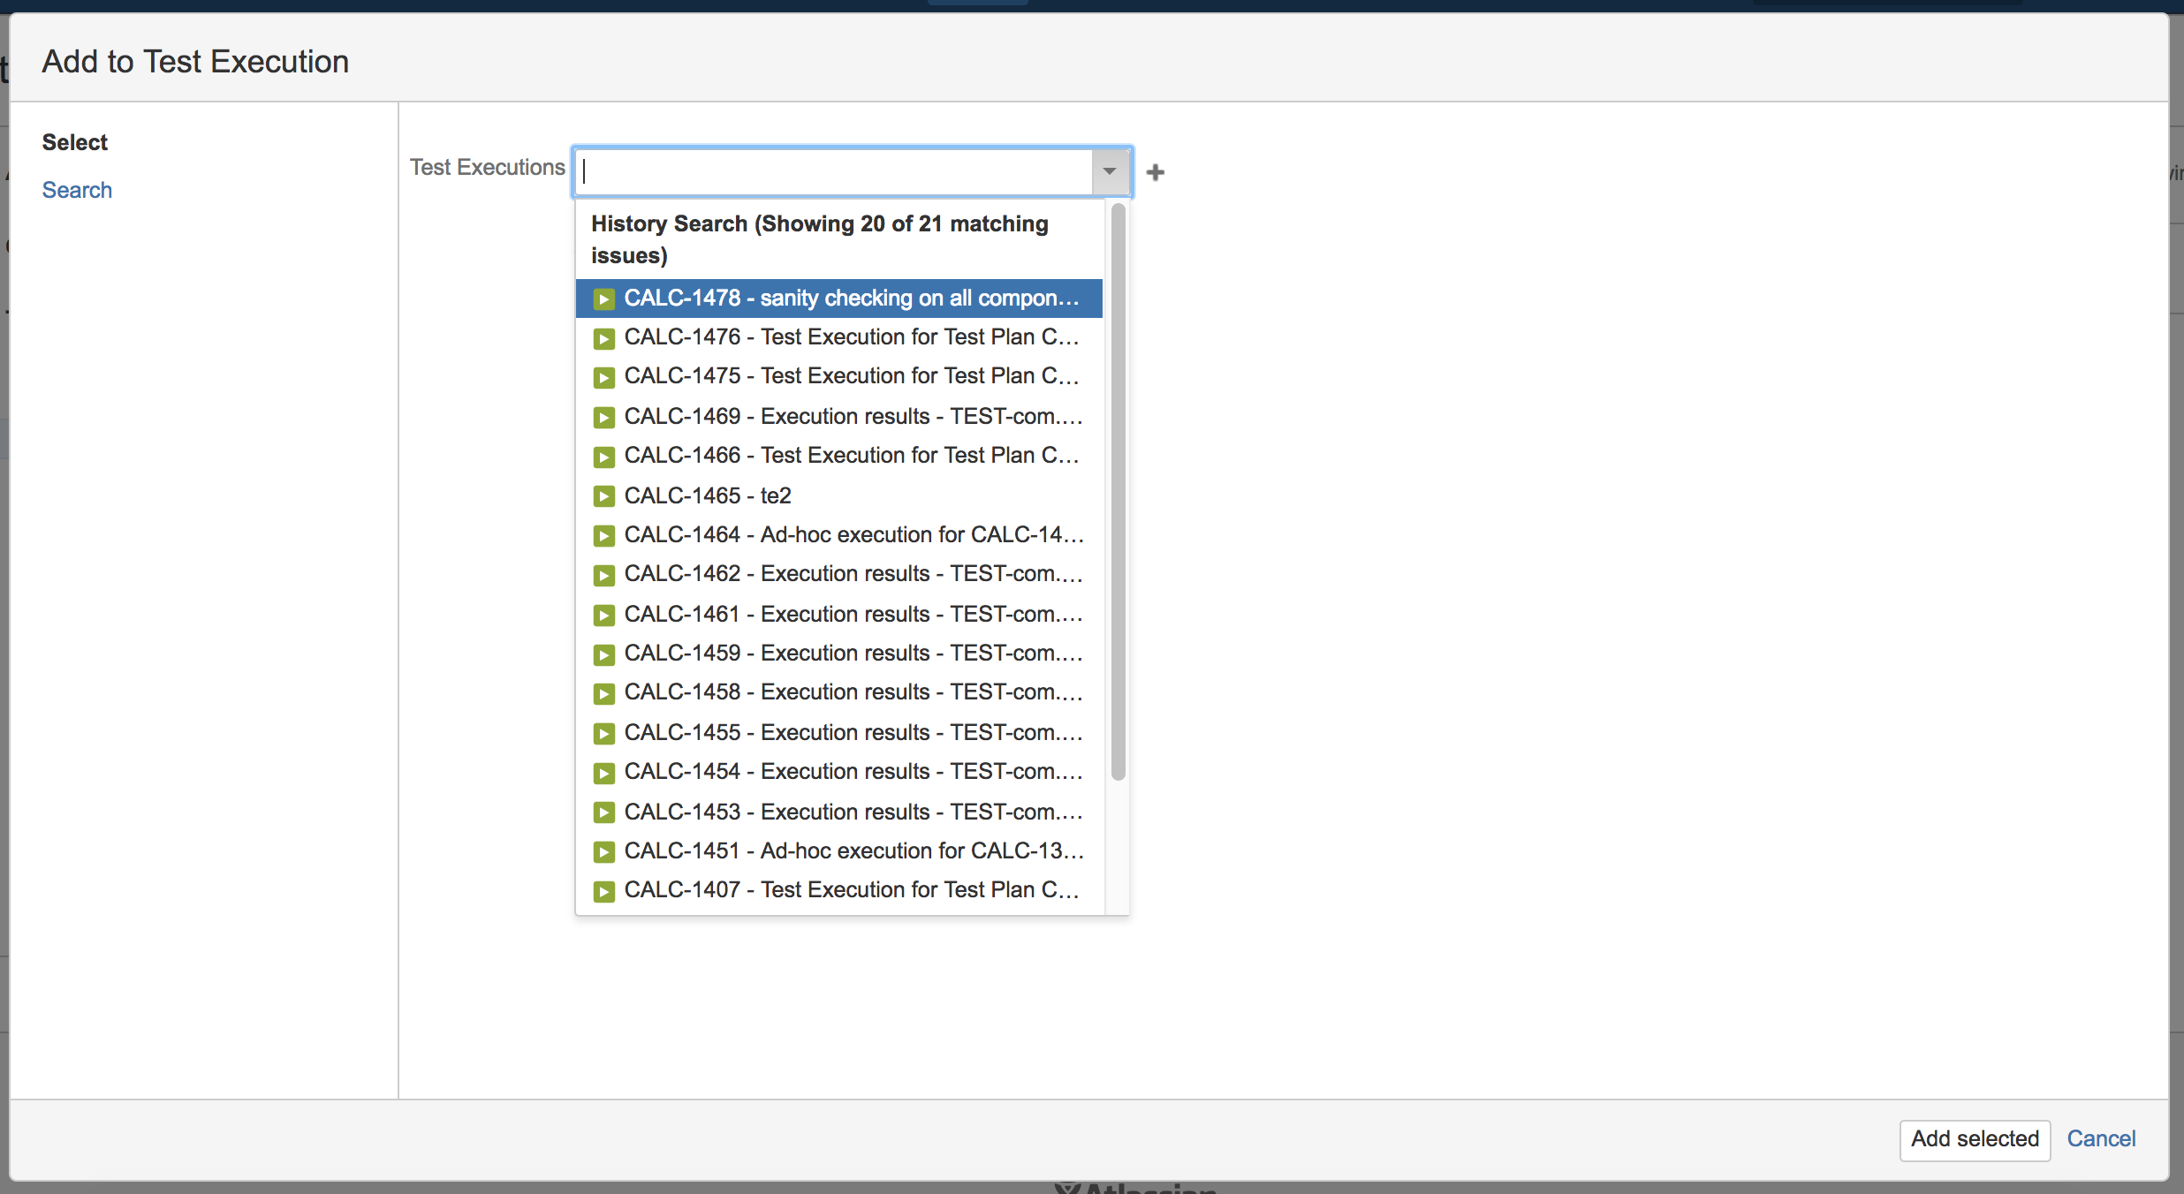Switch to the Search tab
The width and height of the screenshot is (2184, 1194).
77,190
